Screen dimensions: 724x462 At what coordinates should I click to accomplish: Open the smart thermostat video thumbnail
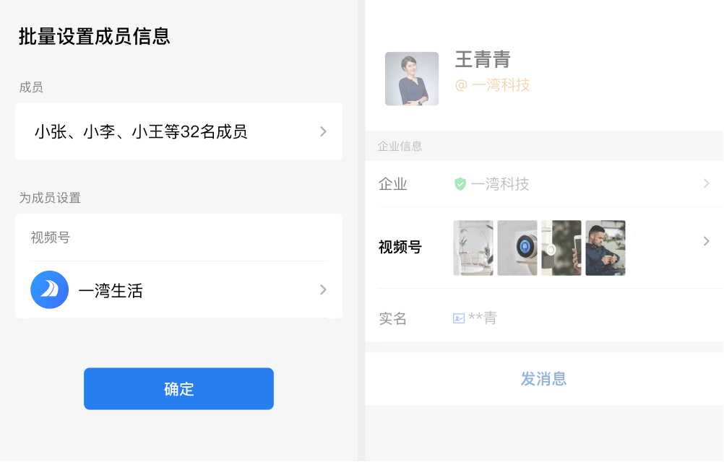tap(517, 248)
